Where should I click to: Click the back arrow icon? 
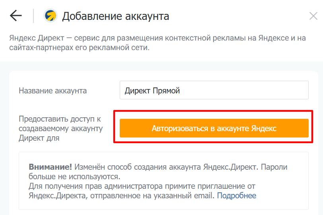(16, 16)
